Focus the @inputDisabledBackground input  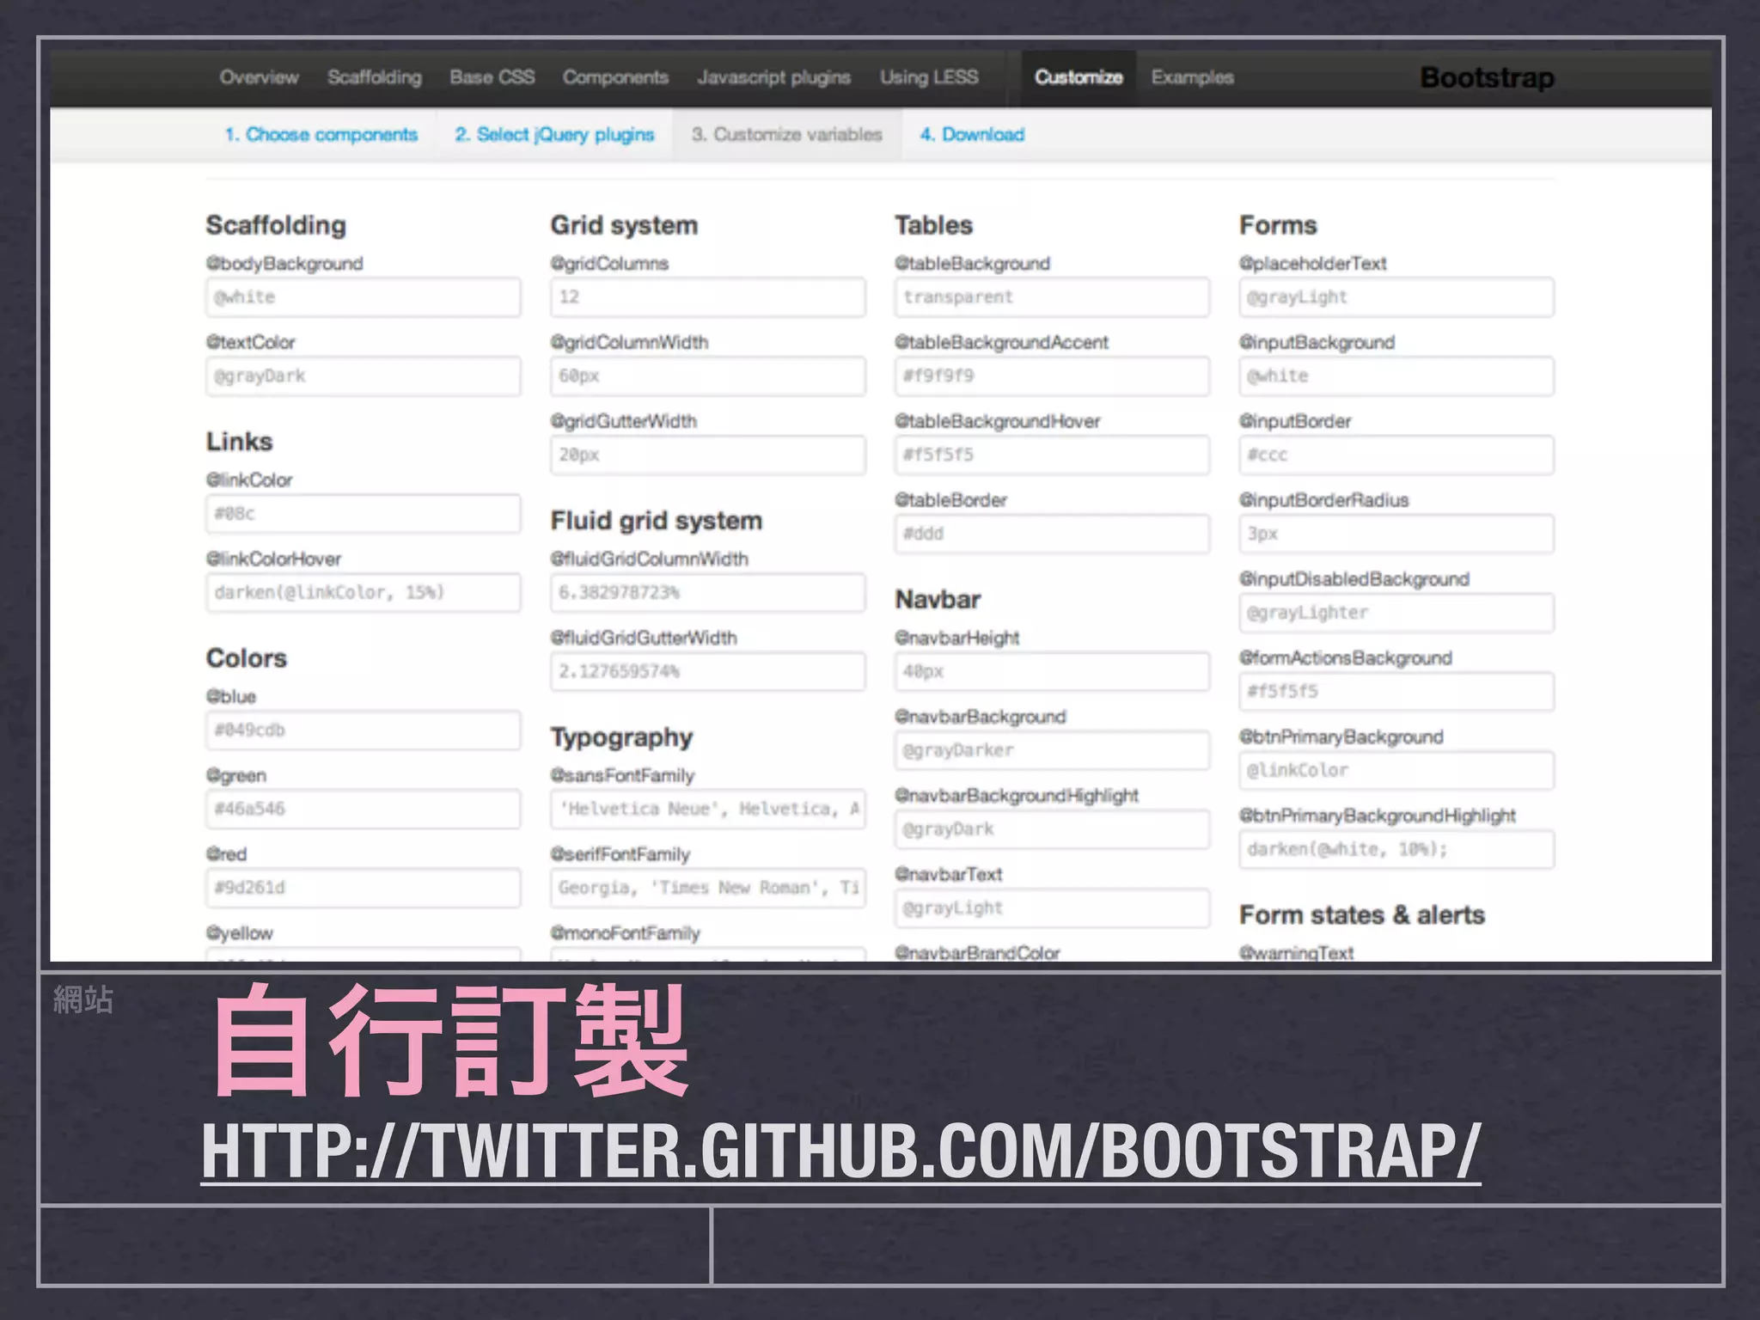pos(1396,613)
